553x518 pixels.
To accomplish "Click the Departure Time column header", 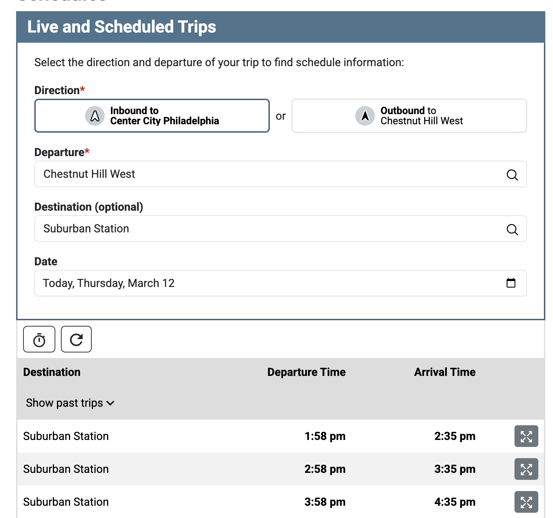I will pyautogui.click(x=306, y=372).
